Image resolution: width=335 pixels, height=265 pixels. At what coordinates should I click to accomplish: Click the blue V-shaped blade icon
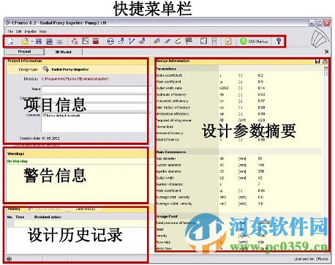132,41
